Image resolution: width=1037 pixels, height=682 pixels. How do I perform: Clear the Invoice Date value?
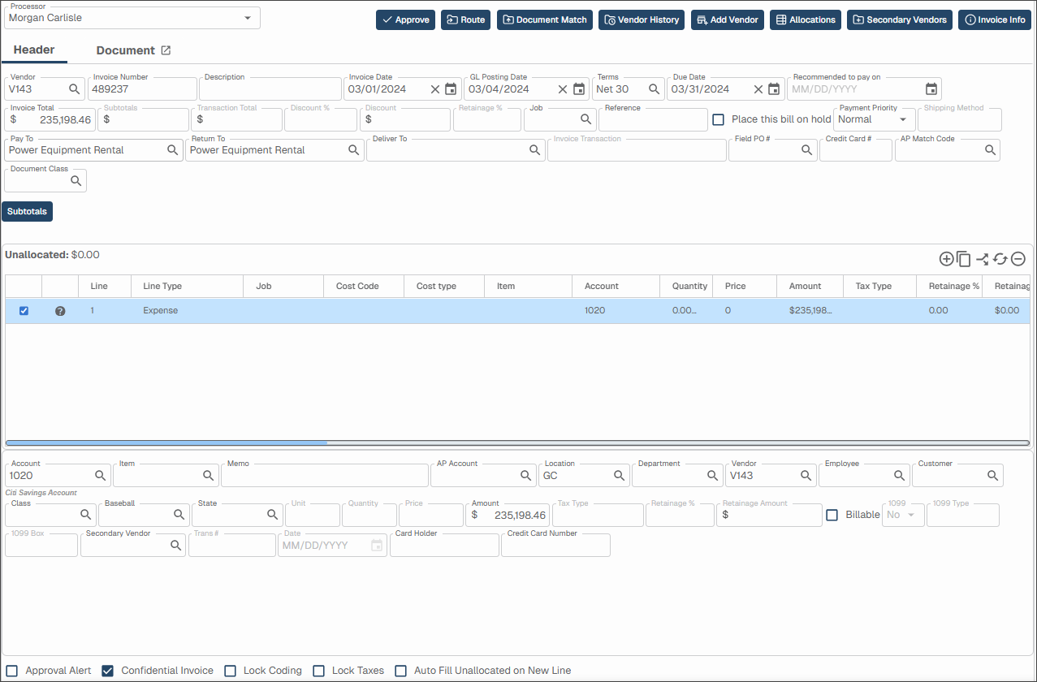pos(434,89)
